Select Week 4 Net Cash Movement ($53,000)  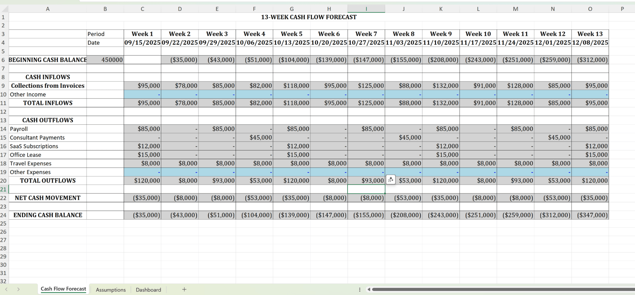(254, 198)
